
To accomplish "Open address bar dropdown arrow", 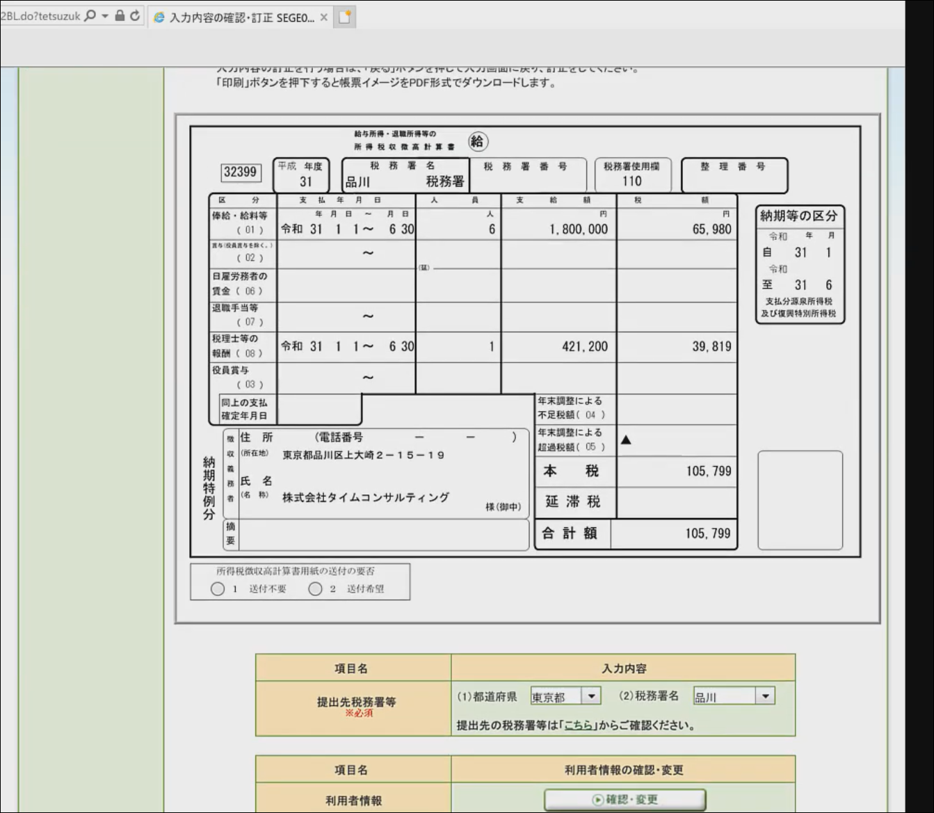I will [x=105, y=15].
